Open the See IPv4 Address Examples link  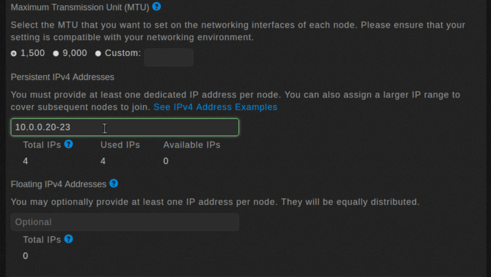[x=215, y=107]
